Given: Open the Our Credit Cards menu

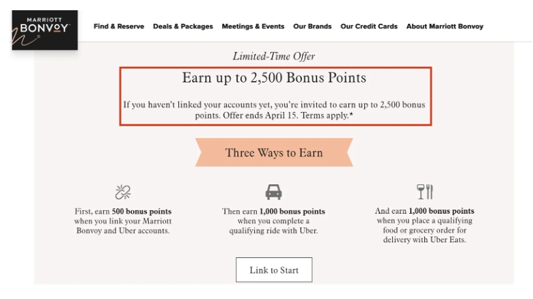Looking at the screenshot, I should click(x=369, y=26).
